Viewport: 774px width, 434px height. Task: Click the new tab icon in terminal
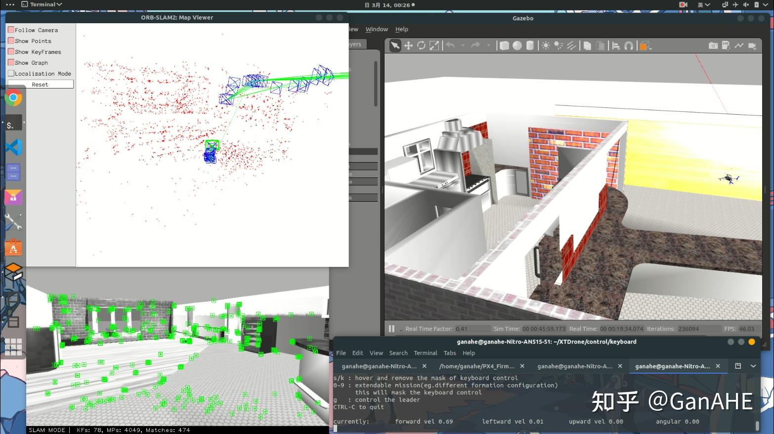(738, 366)
